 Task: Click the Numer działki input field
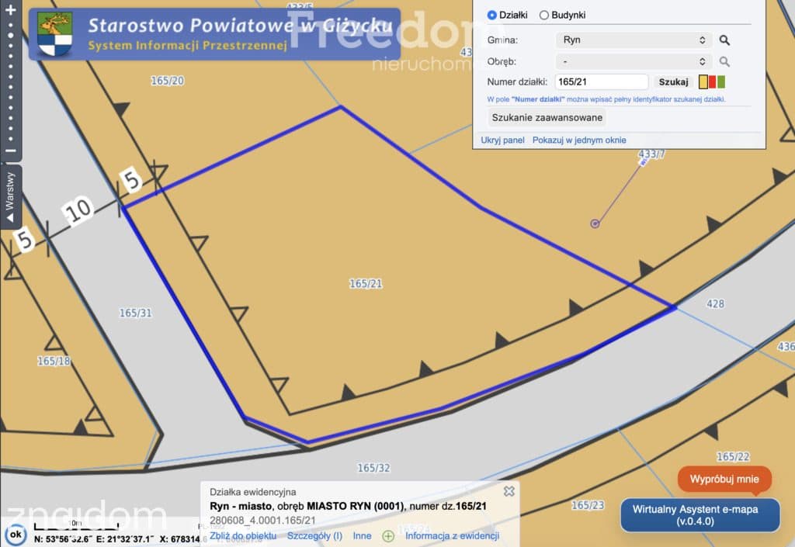(x=602, y=82)
